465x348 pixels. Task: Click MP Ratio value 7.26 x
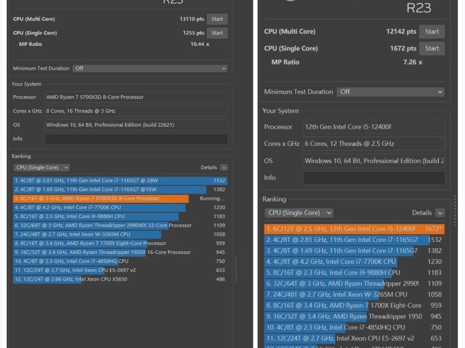click(x=413, y=62)
